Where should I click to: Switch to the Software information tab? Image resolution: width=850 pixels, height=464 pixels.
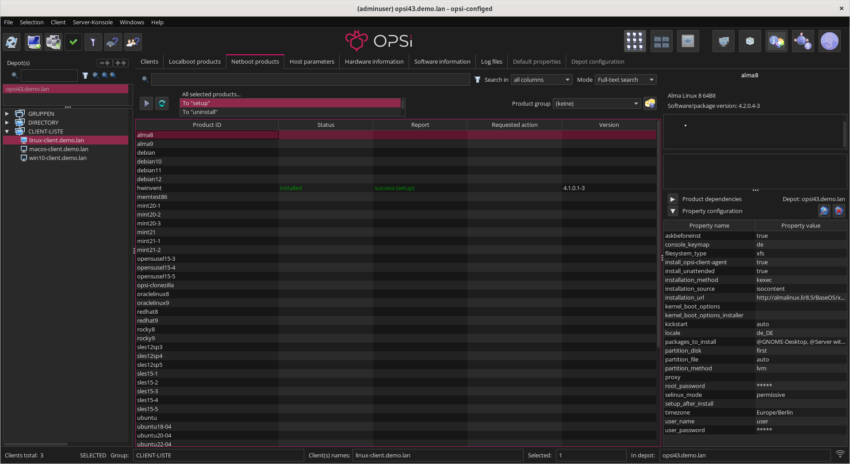tap(442, 61)
